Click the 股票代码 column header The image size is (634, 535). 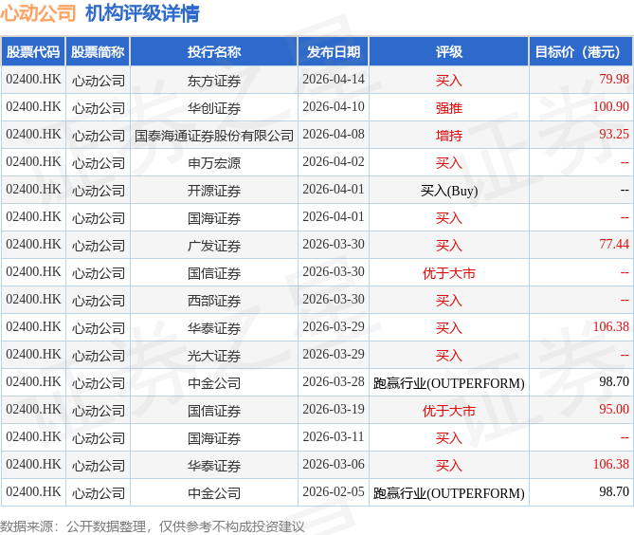pyautogui.click(x=33, y=52)
